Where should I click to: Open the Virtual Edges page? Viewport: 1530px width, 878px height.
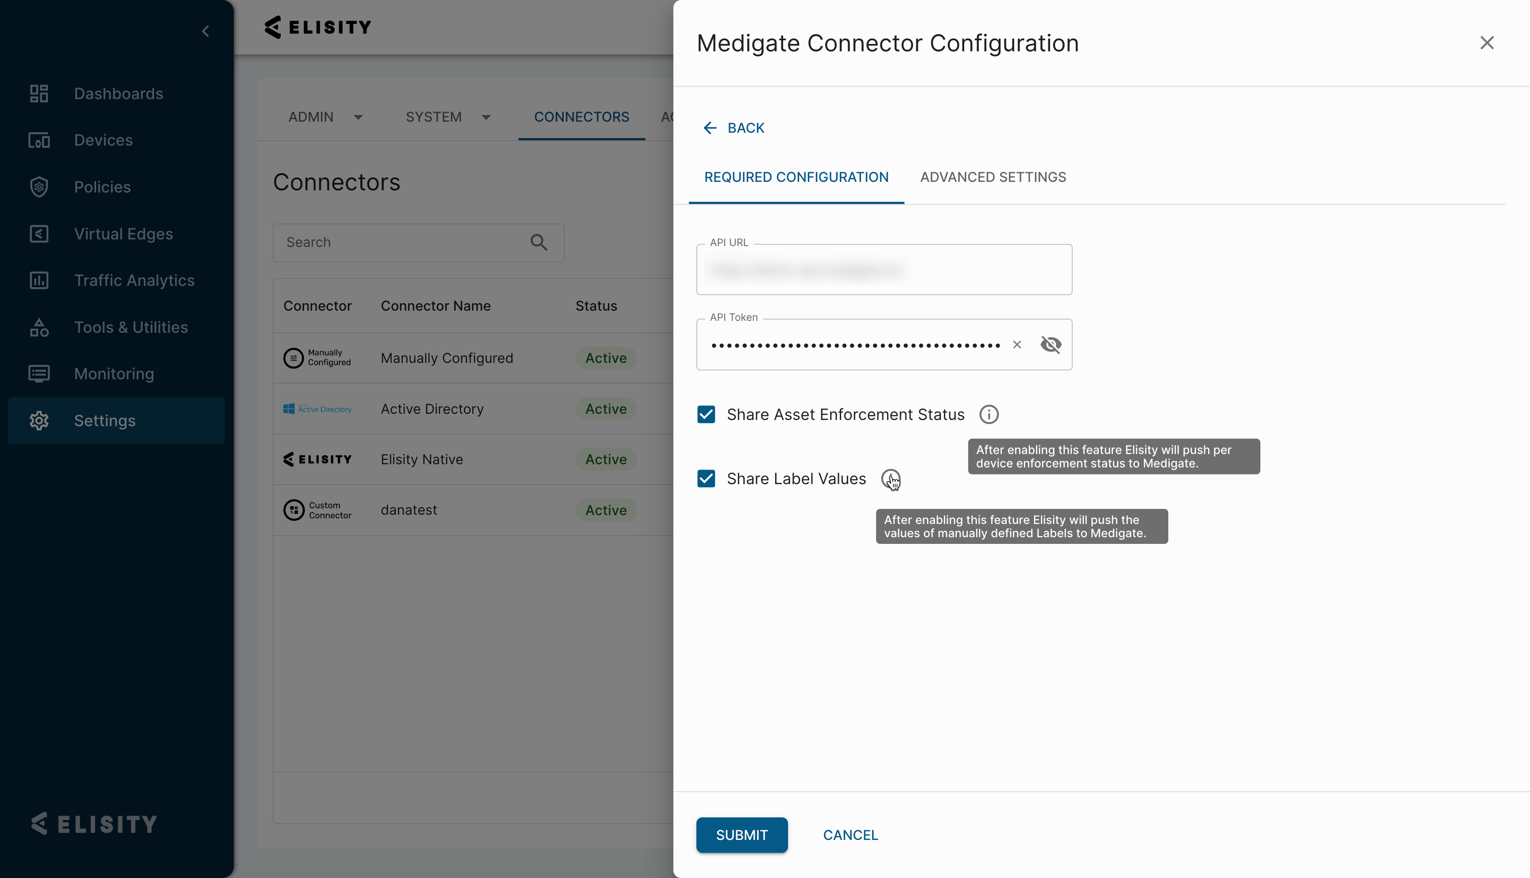point(124,234)
